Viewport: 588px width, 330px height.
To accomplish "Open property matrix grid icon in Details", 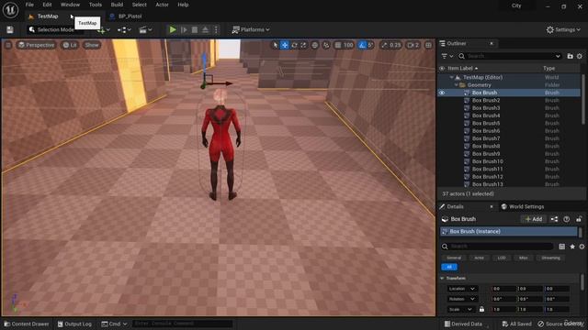I will point(561,247).
